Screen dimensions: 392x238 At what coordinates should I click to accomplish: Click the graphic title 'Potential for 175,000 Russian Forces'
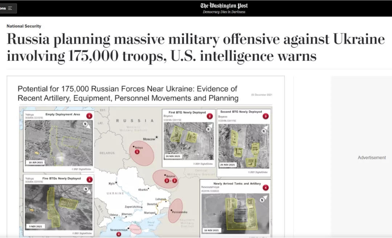tap(128, 94)
